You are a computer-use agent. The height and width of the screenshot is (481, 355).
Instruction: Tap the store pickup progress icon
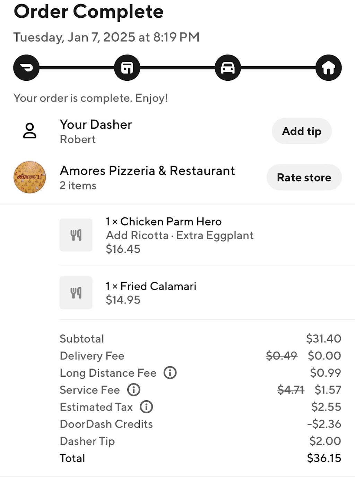[127, 68]
